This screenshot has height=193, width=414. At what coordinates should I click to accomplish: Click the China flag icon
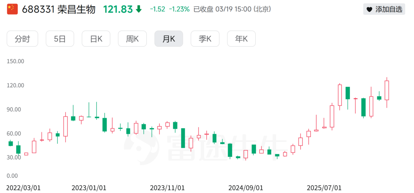pyautogui.click(x=12, y=9)
